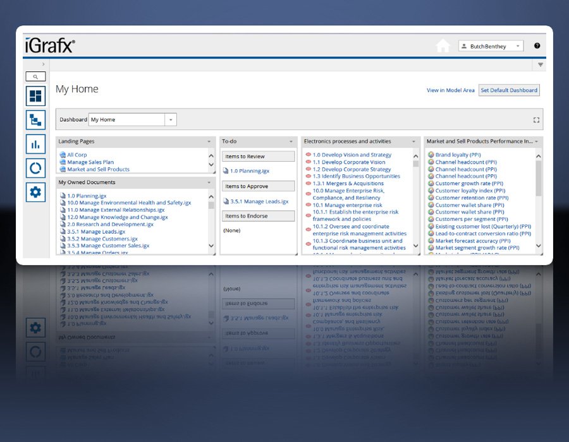569x442 pixels.
Task: Open Market forecast accuracy (PPI)
Action: [x=473, y=241]
